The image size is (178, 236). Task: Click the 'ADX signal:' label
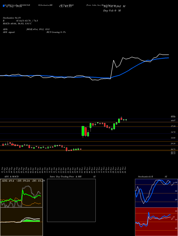coord(9,32)
